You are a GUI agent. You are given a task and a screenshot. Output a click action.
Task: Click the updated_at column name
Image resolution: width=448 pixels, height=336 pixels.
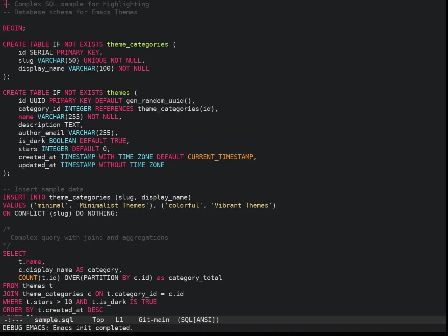pyautogui.click(x=37, y=165)
